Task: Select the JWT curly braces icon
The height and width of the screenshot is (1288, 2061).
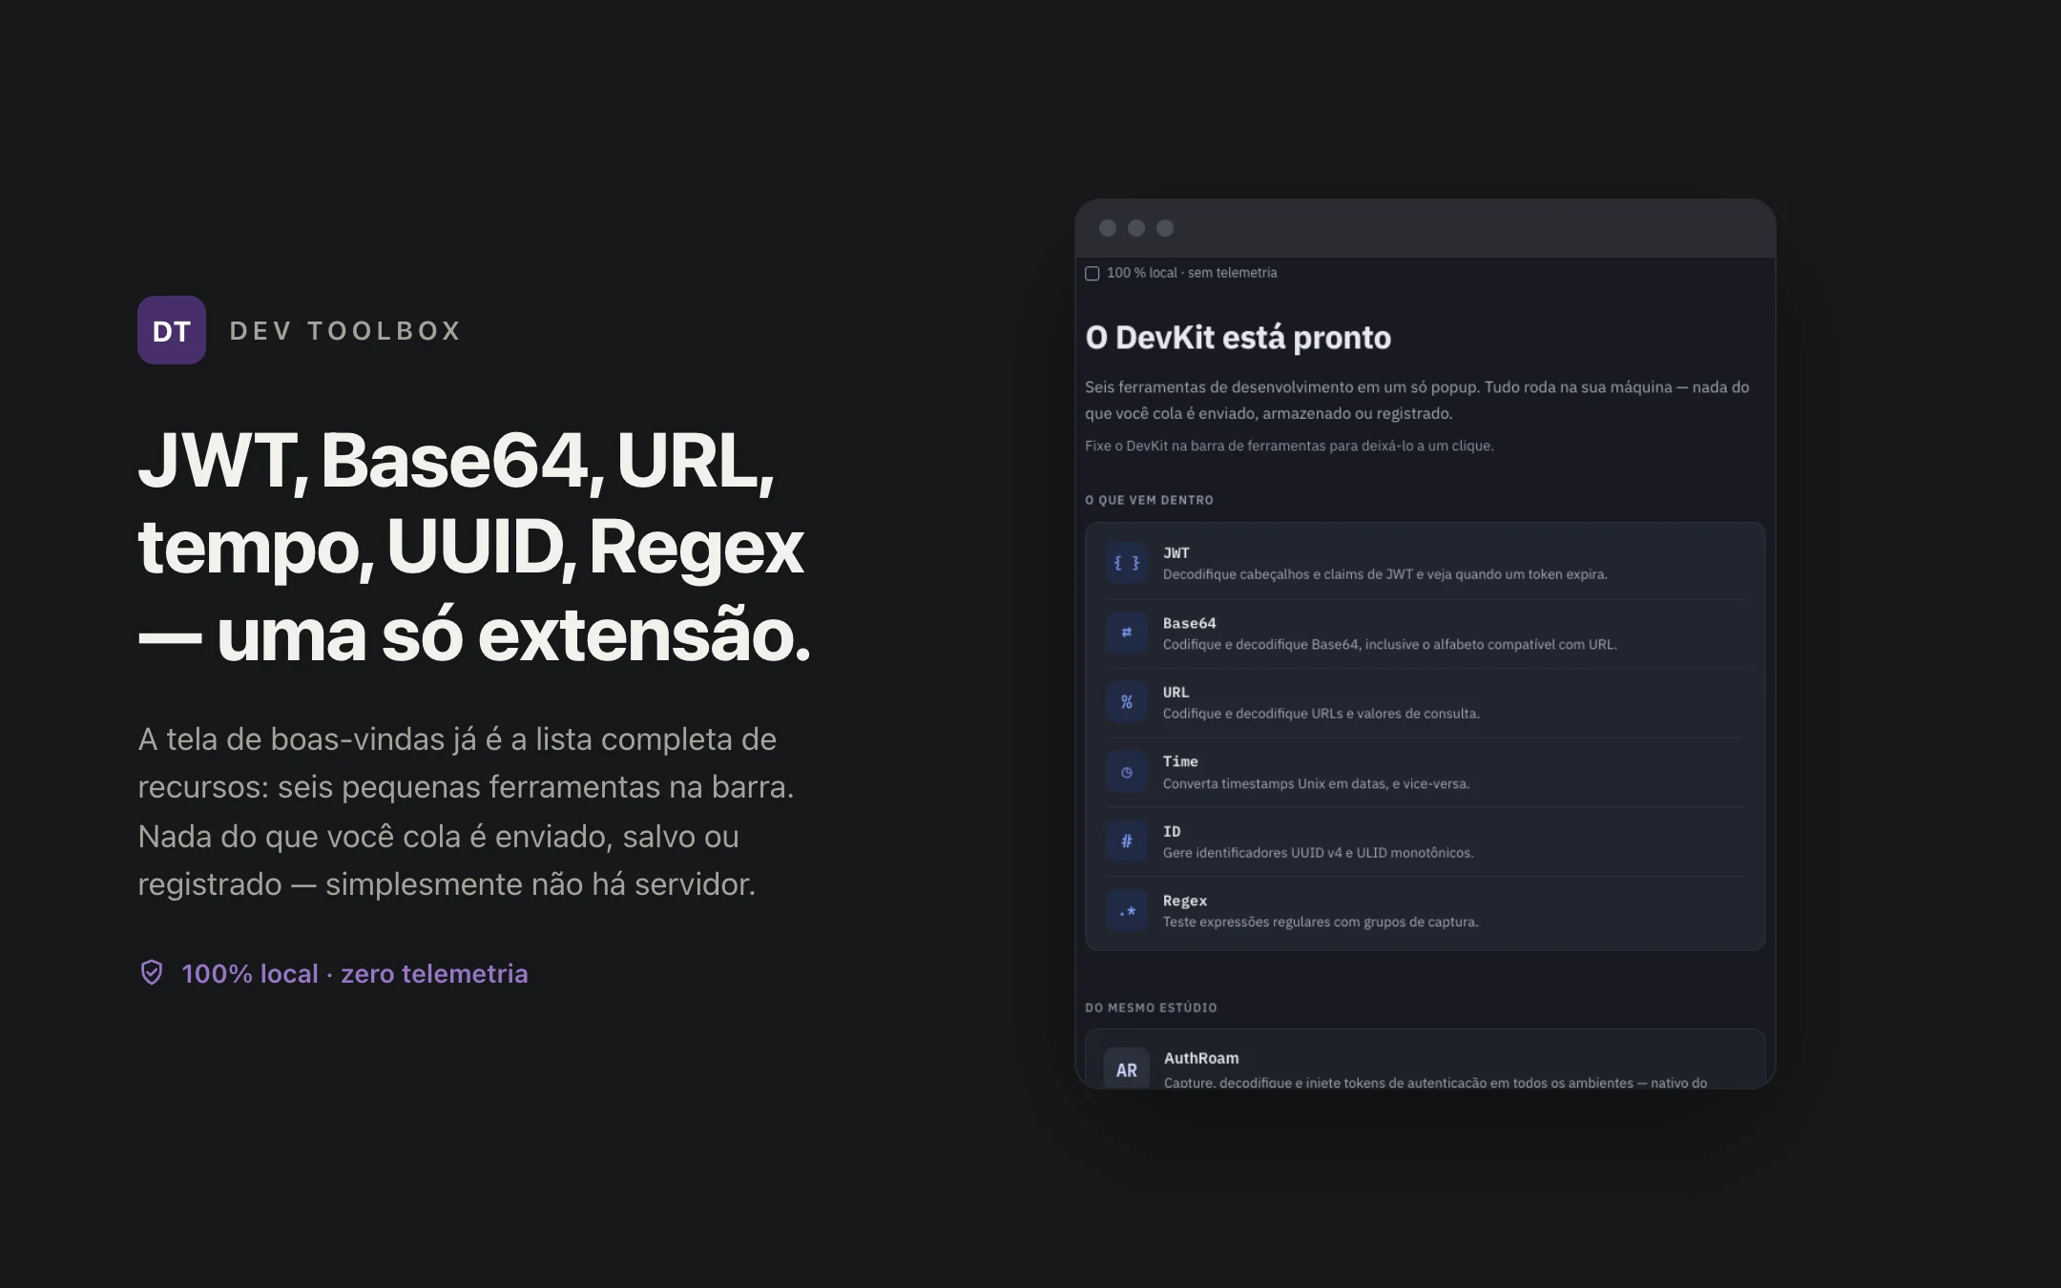Action: click(x=1127, y=563)
